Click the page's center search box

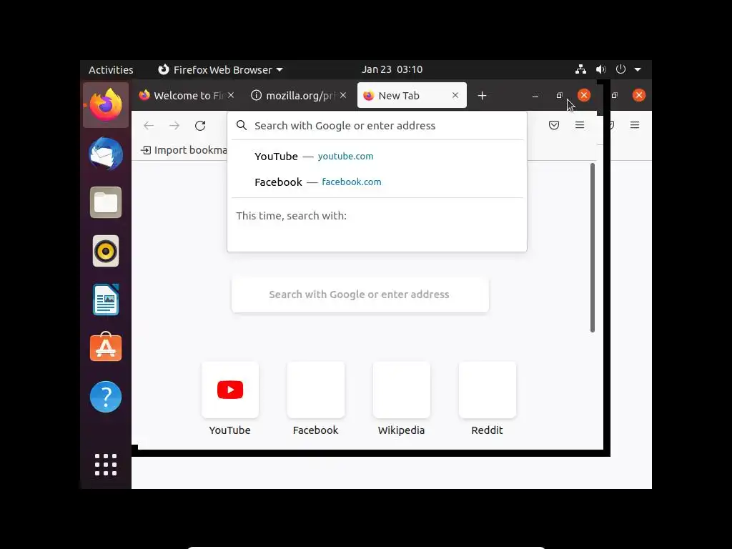coord(360,295)
